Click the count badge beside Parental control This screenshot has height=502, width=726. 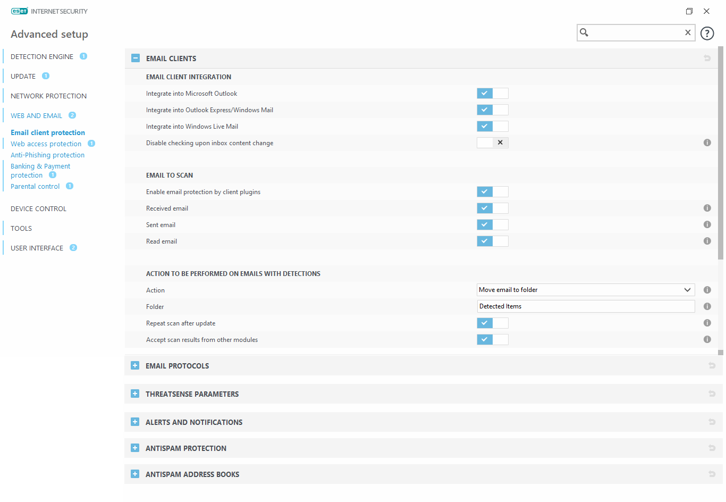coord(70,186)
